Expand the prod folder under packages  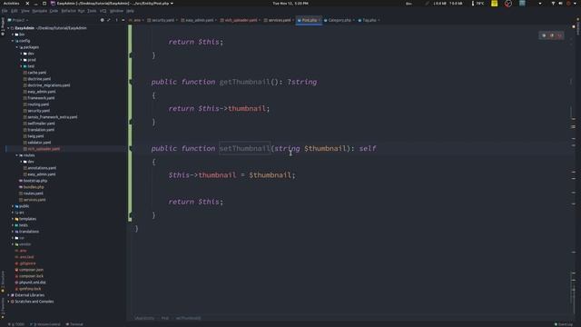(x=22, y=60)
